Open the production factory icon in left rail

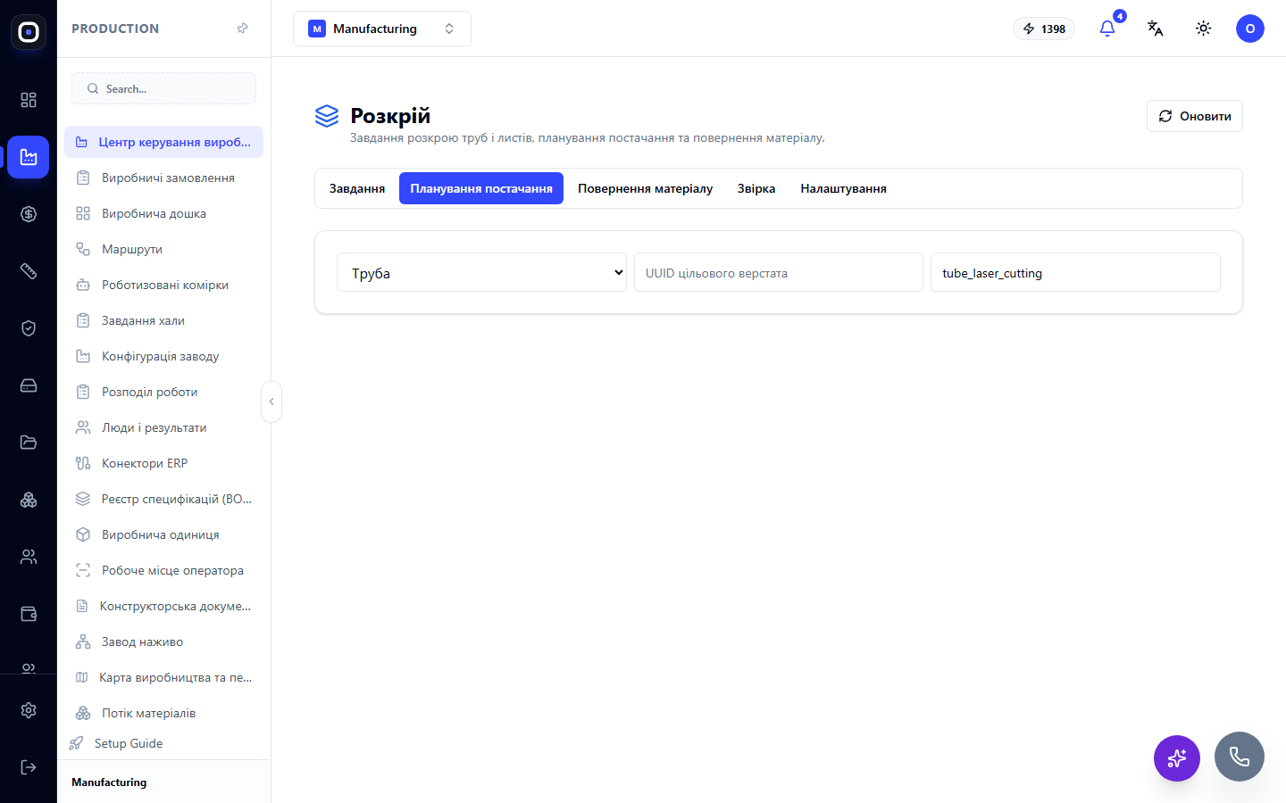29,157
